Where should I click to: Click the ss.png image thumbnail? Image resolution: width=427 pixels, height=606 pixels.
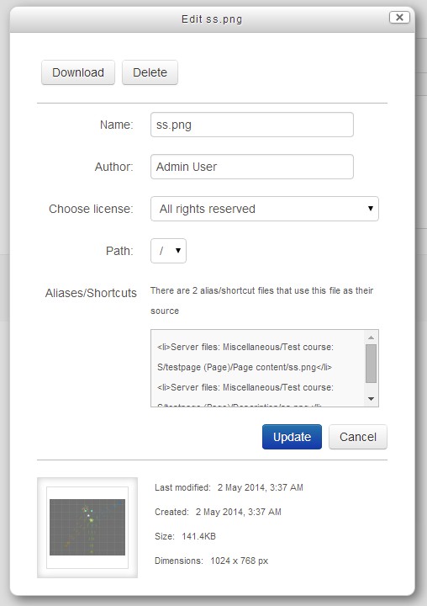87,527
